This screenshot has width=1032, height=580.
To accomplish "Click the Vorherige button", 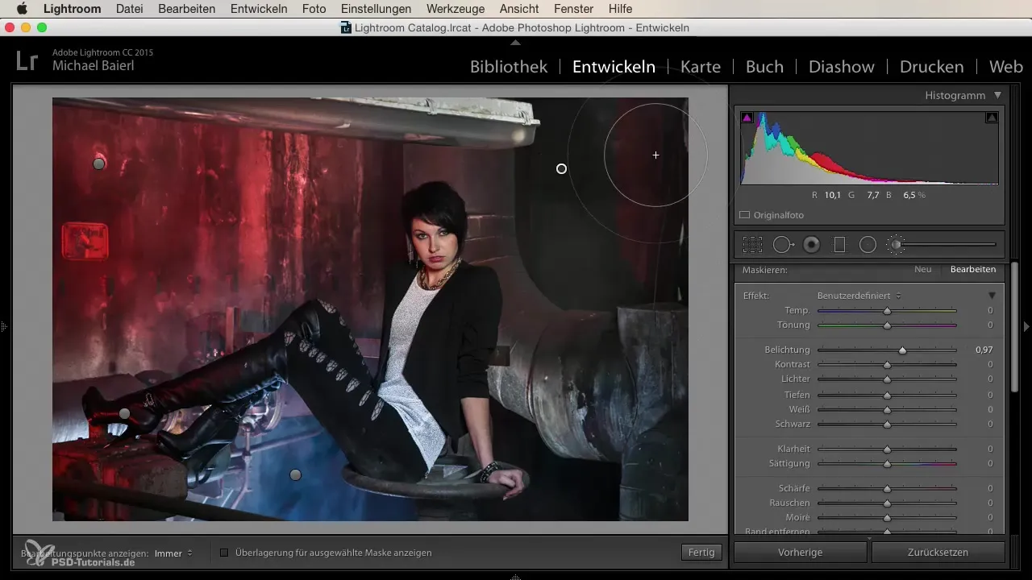I will (x=800, y=553).
